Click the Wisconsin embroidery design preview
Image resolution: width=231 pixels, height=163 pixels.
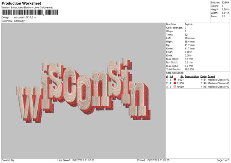pyautogui.click(x=83, y=90)
